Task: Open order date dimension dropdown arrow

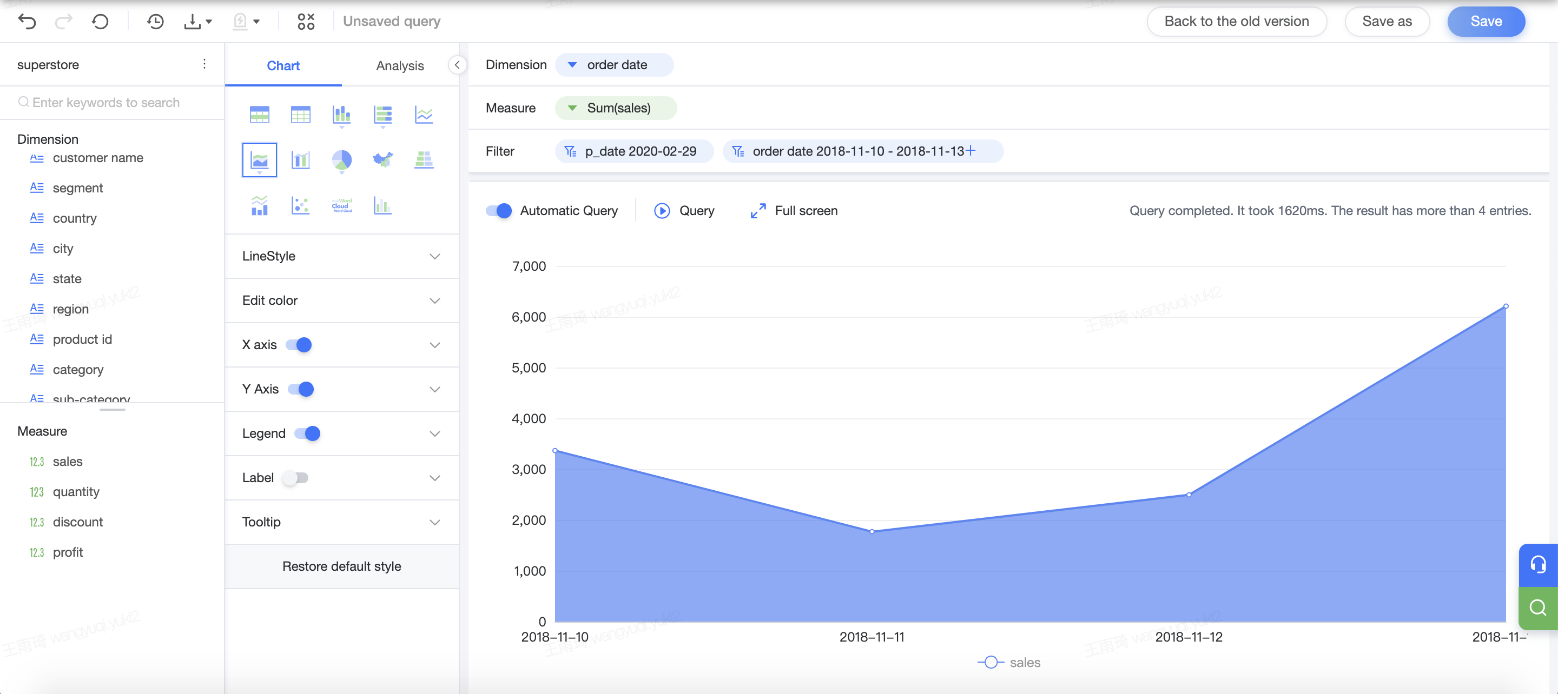Action: coord(572,65)
